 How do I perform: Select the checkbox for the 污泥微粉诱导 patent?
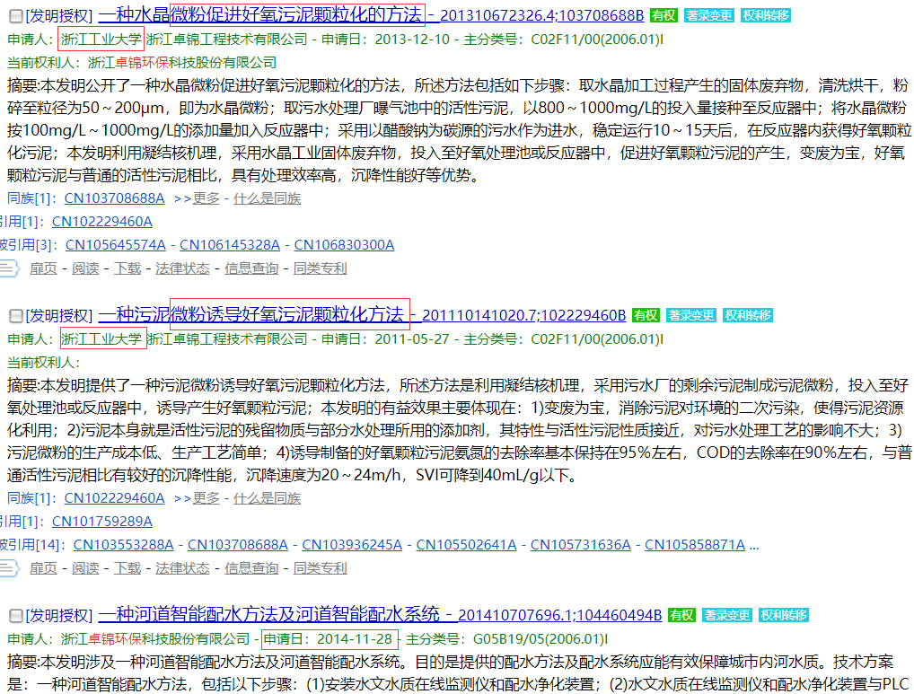[x=15, y=315]
